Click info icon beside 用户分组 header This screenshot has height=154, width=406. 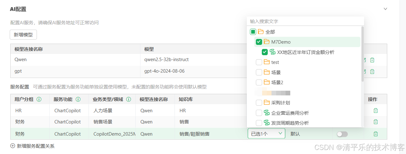tap(39, 99)
